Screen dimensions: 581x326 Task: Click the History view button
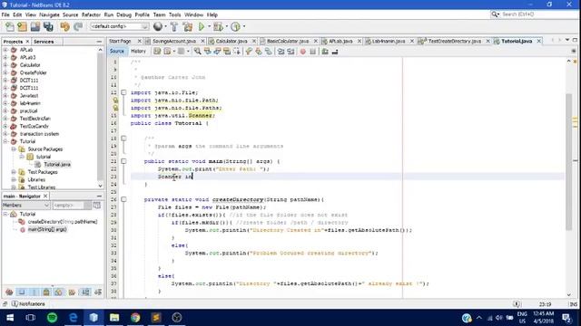[138, 51]
